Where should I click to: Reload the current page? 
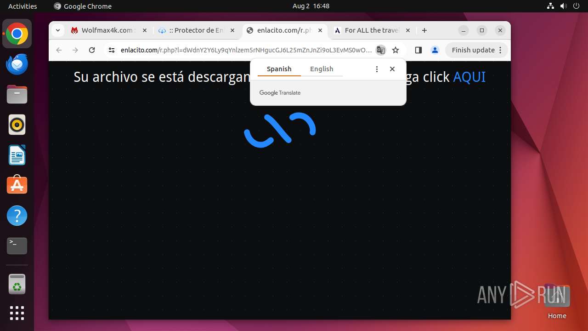tap(92, 50)
